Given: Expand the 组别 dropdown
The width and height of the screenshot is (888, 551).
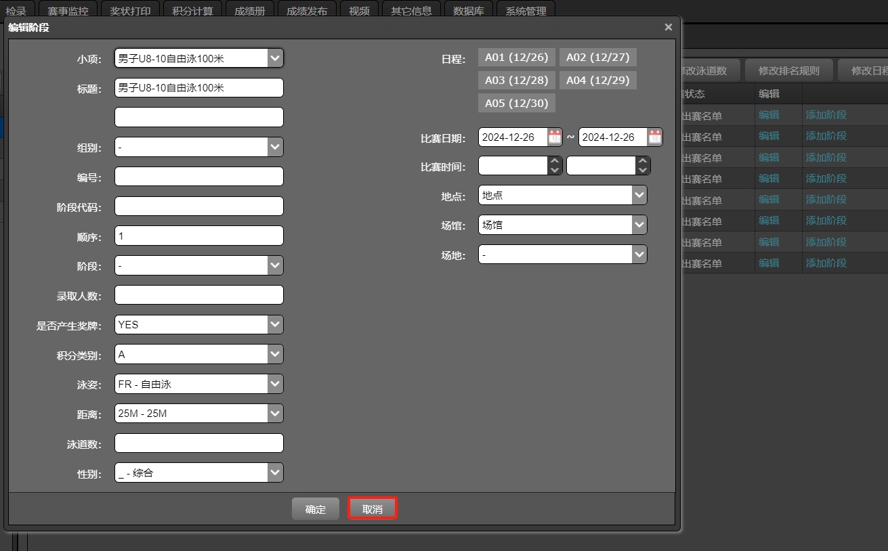Looking at the screenshot, I should pos(275,146).
